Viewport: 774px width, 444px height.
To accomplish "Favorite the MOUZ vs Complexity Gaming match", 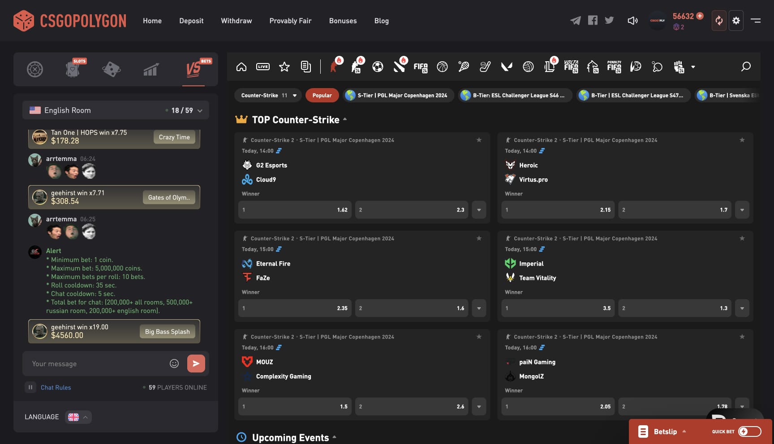I will [x=479, y=337].
